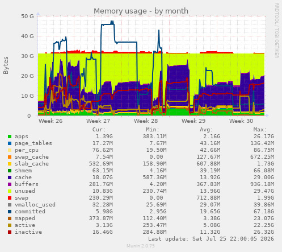Click the 'Memory usage - by month' title
Screen dimensions: 282x252
click(x=141, y=11)
